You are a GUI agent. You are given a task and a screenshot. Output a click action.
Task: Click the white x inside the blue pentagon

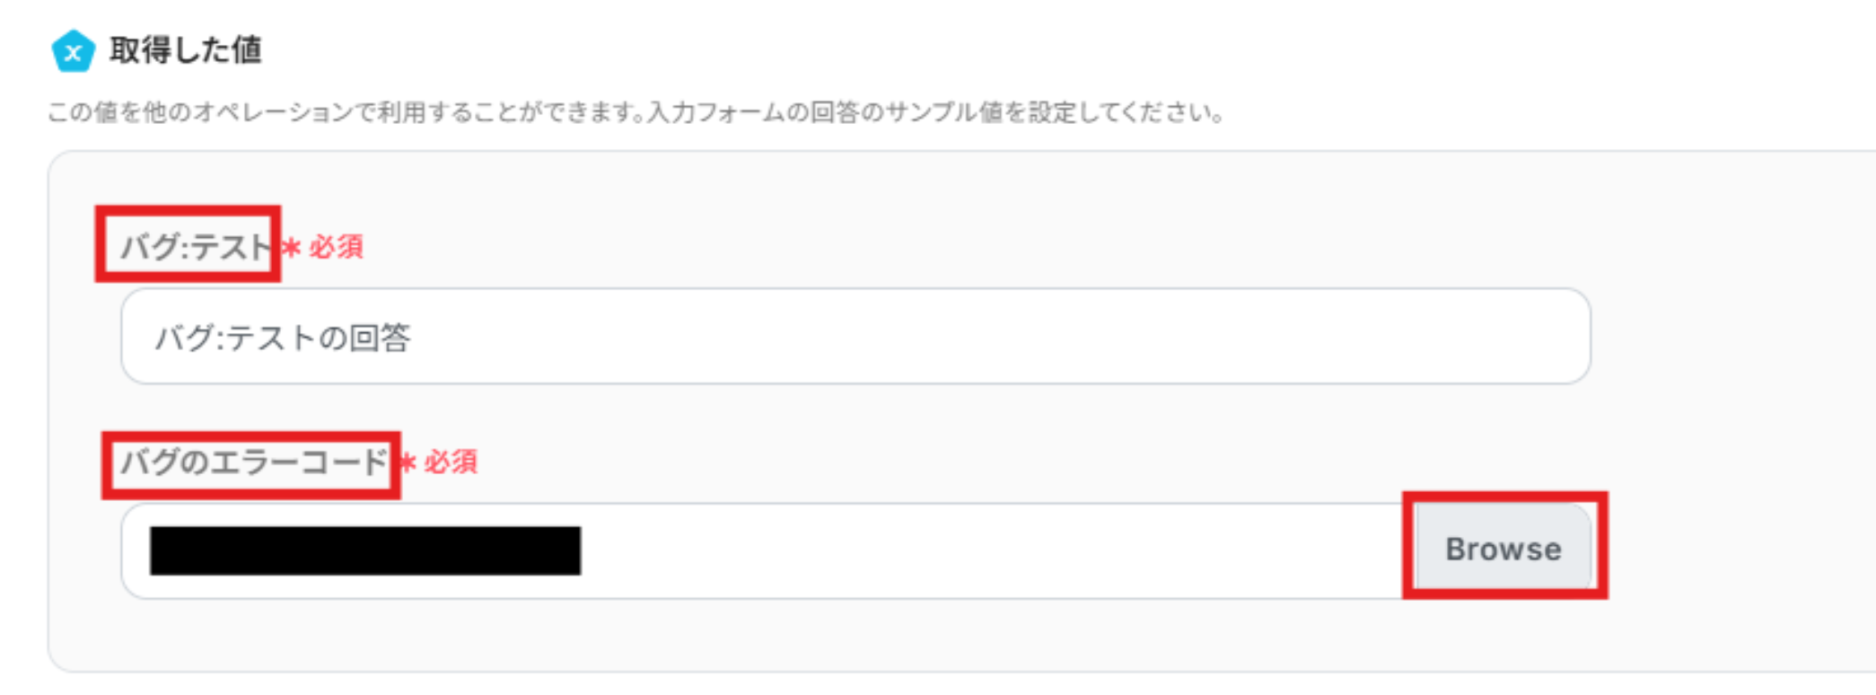tap(74, 53)
